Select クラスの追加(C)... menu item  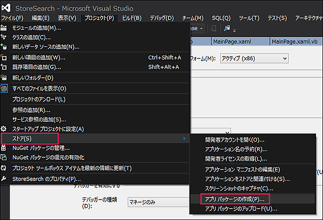coord(95,37)
